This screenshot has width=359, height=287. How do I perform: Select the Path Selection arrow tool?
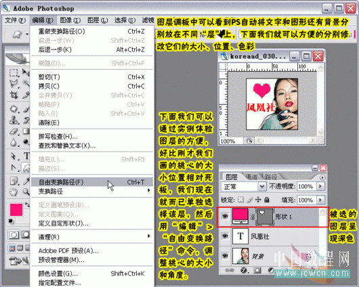click(14, 156)
